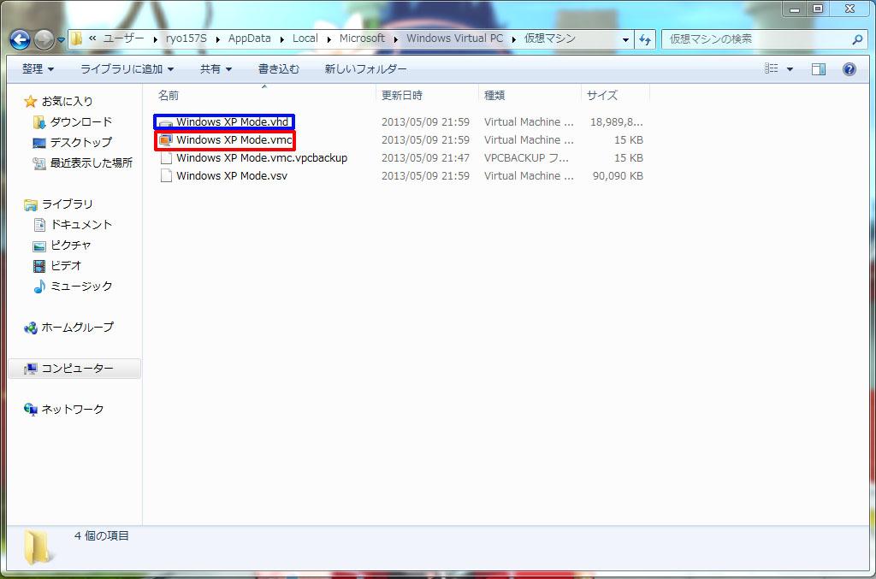Open ダウンロード folder in favorites
Viewport: 876px width, 579px height.
[81, 121]
